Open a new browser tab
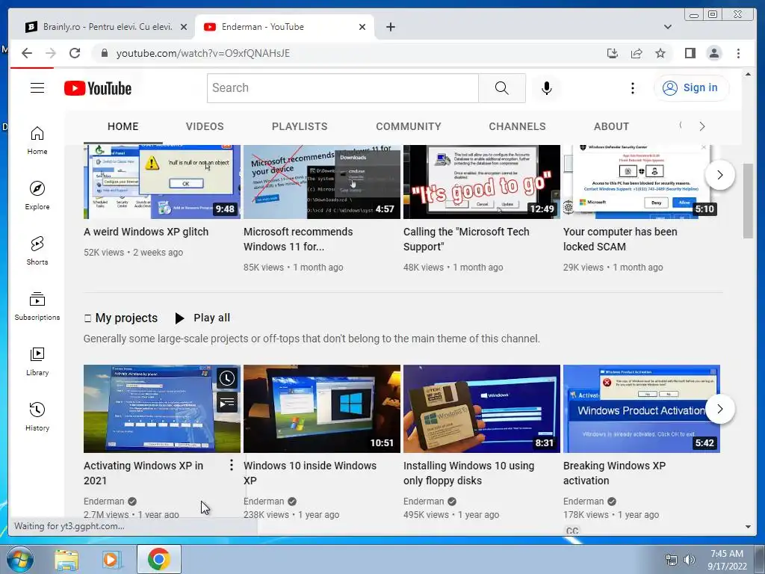Image resolution: width=765 pixels, height=574 pixels. click(x=390, y=27)
